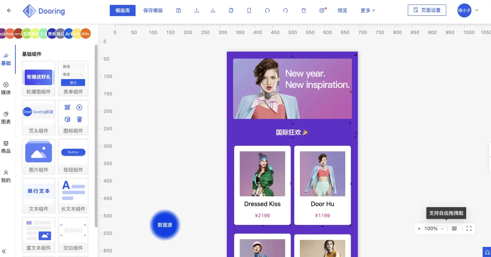491x257 pixels.
Task: Click the download icon in toolbar
Action: point(213,10)
